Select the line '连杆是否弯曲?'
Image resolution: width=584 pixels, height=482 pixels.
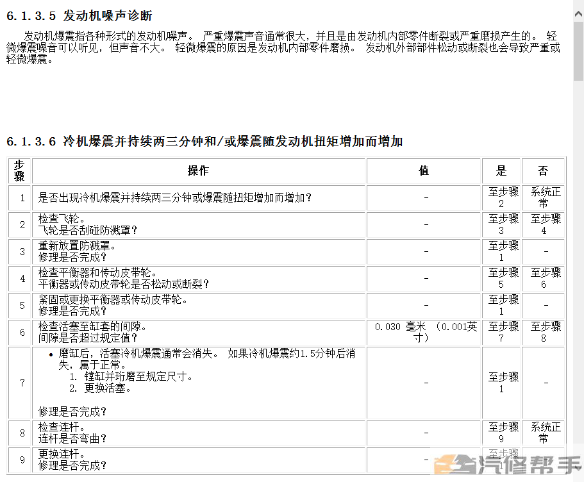[72, 439]
